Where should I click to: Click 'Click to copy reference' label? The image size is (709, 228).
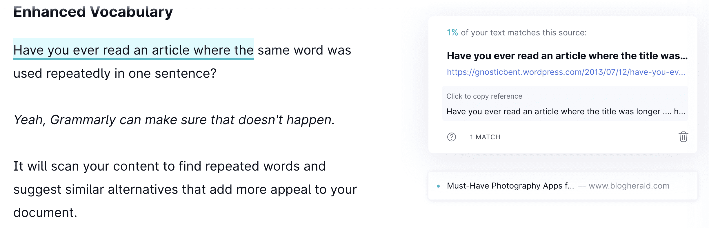484,96
